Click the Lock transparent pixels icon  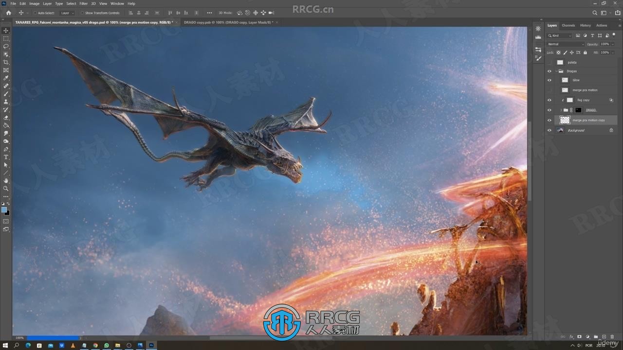(558, 52)
